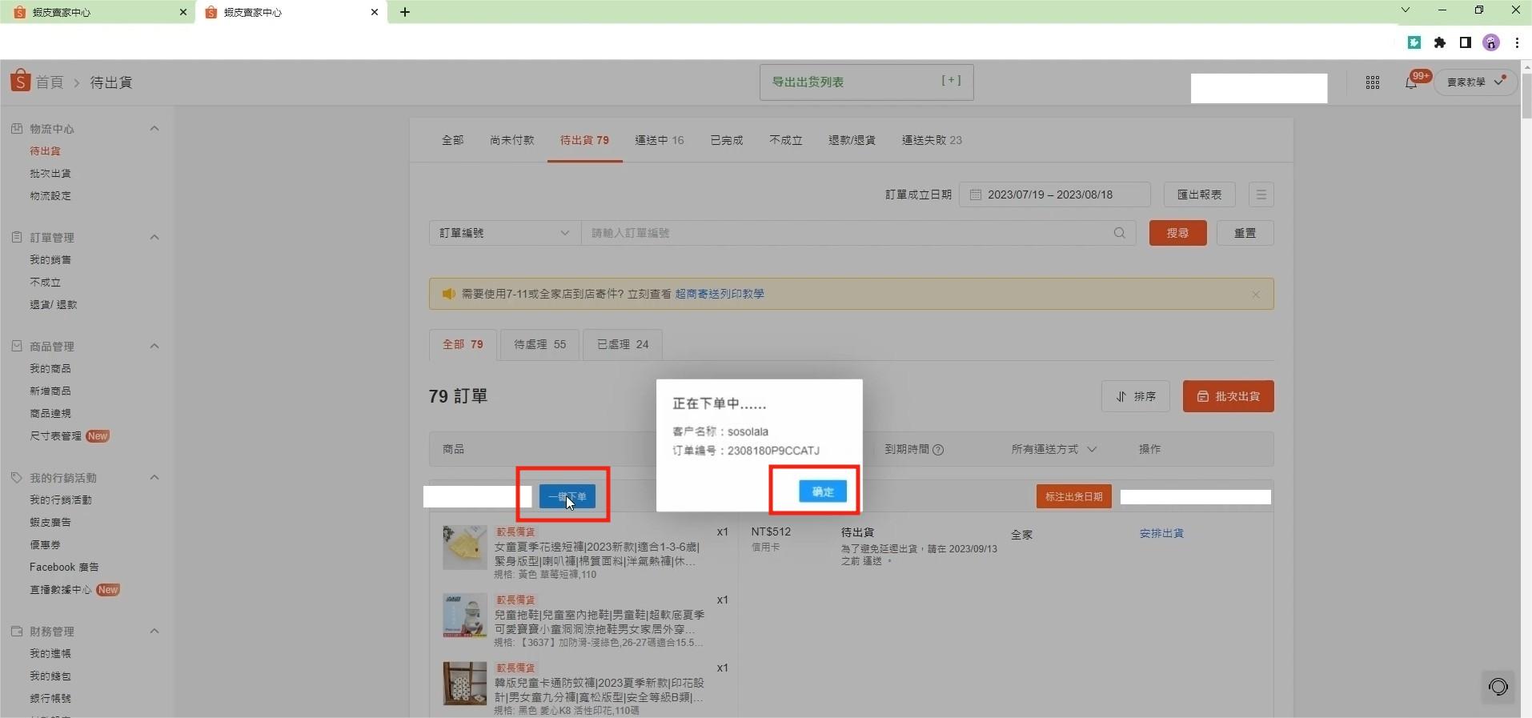The height and width of the screenshot is (718, 1532).
Task: Switch to the 已完成 tab
Action: click(726, 140)
